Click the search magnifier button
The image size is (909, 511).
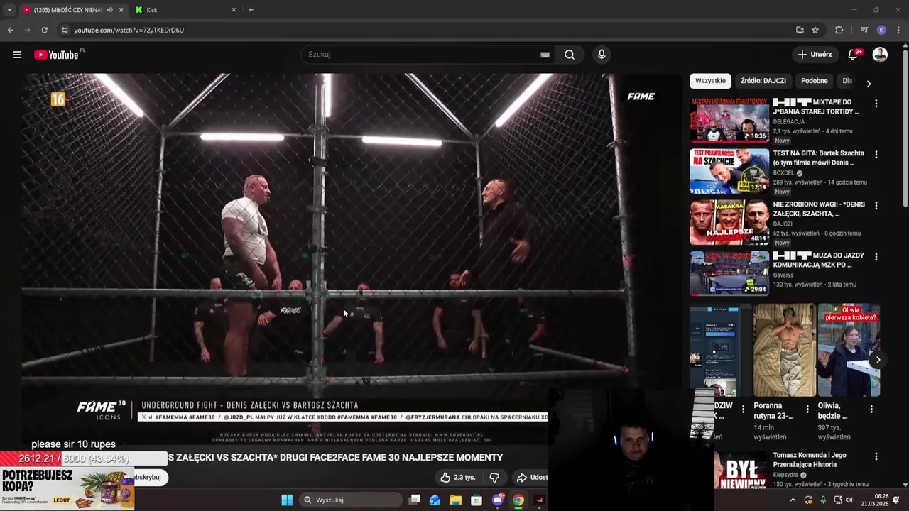coord(570,55)
